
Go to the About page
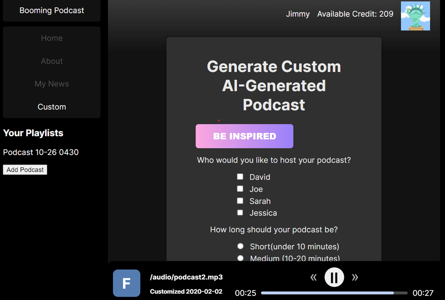pyautogui.click(x=52, y=61)
